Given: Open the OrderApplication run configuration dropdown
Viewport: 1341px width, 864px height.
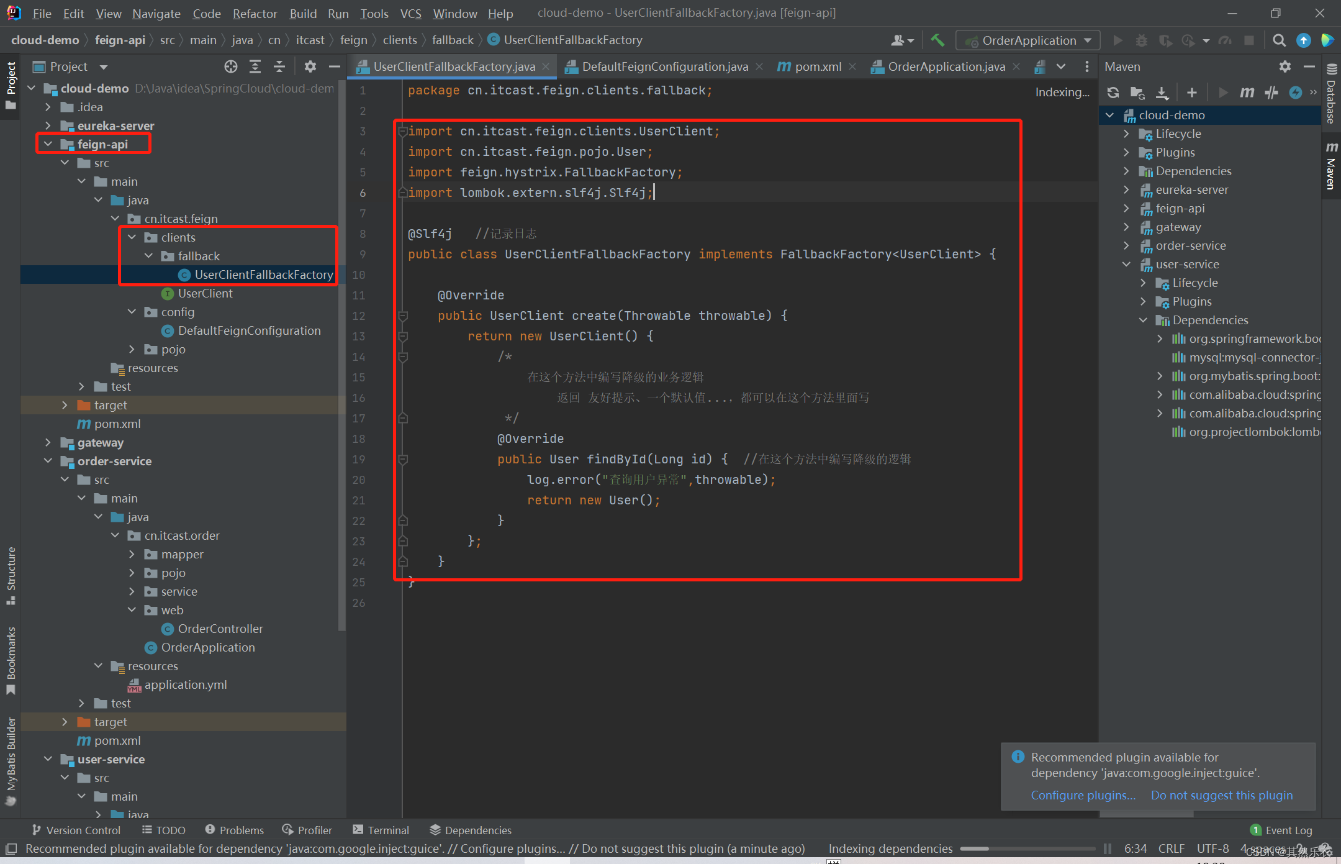Looking at the screenshot, I should tap(1028, 40).
